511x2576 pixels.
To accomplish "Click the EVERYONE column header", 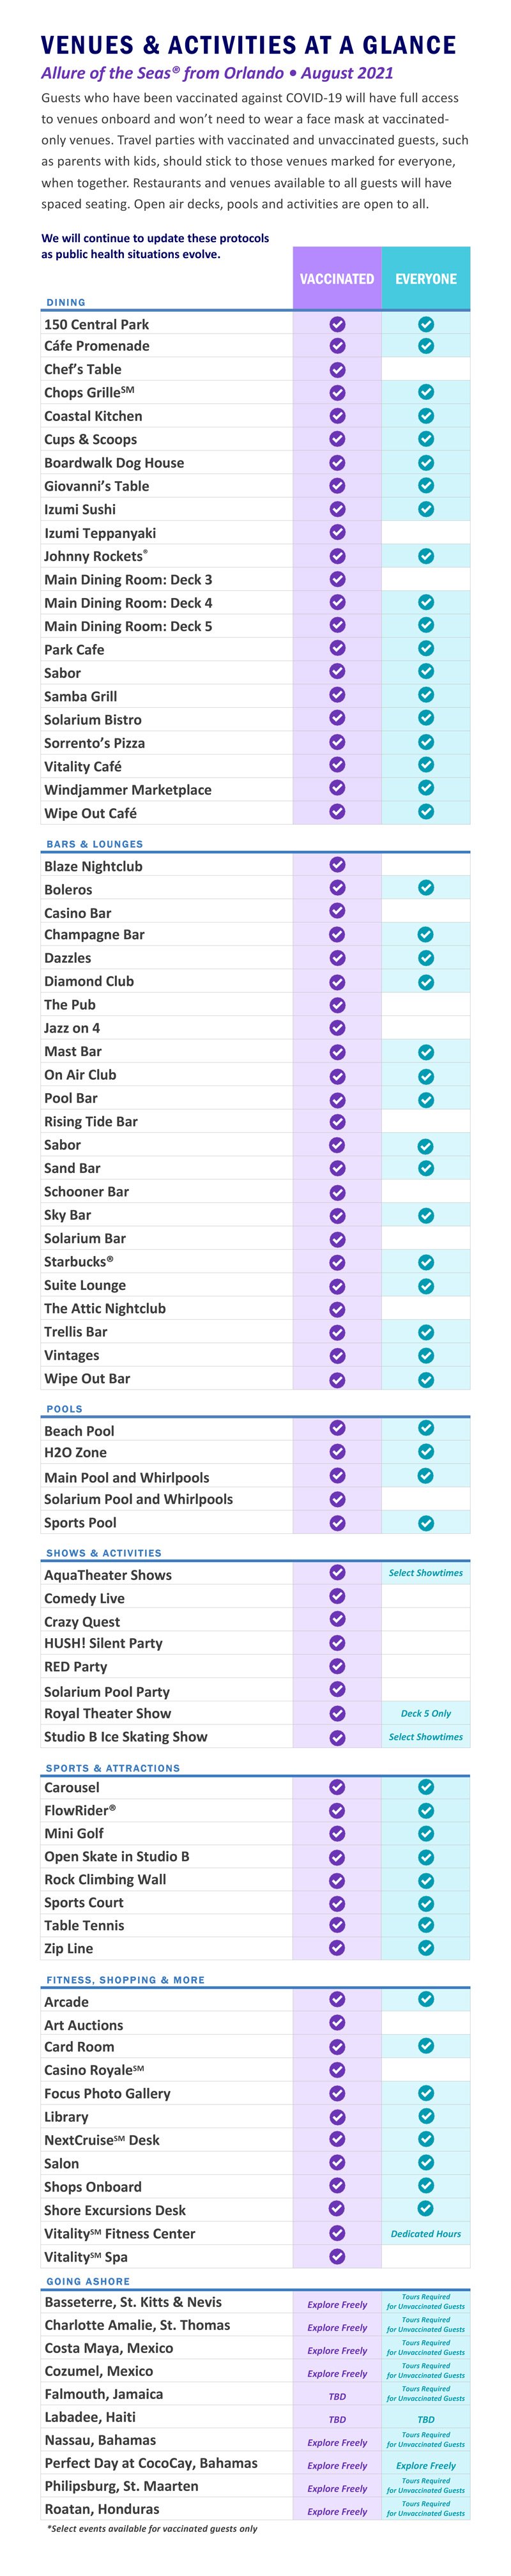I will [426, 279].
